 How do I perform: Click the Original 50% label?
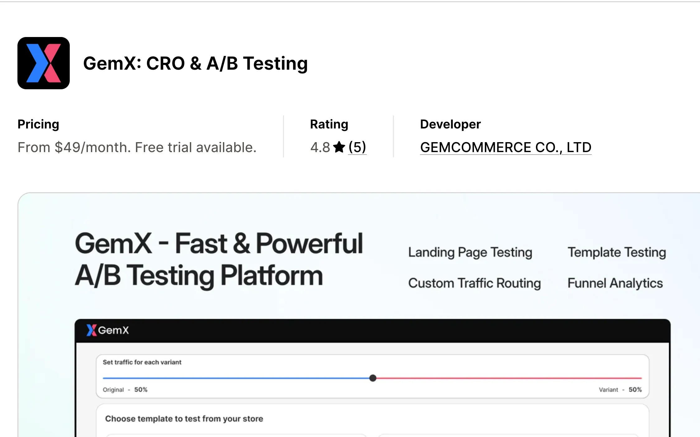click(125, 390)
